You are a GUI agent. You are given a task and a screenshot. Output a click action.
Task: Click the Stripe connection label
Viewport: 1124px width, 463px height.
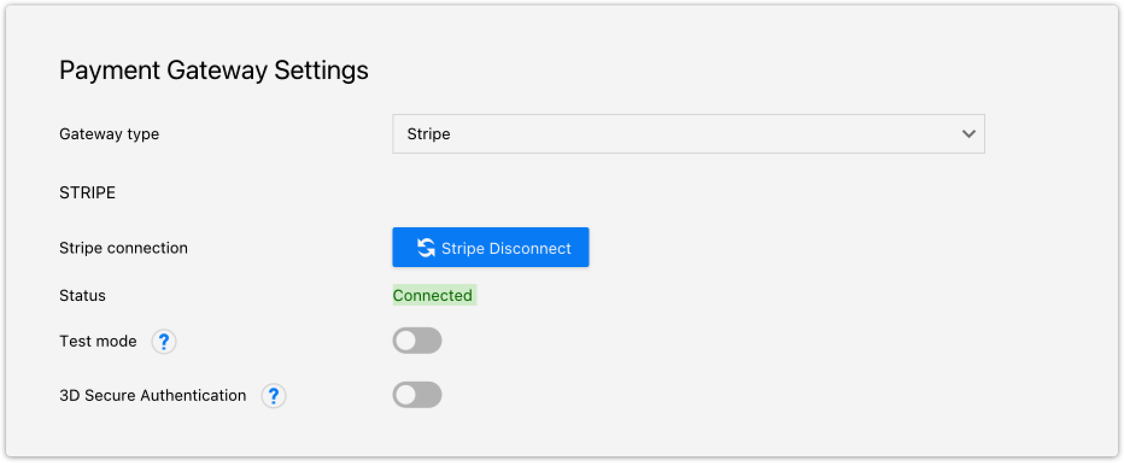(x=124, y=248)
